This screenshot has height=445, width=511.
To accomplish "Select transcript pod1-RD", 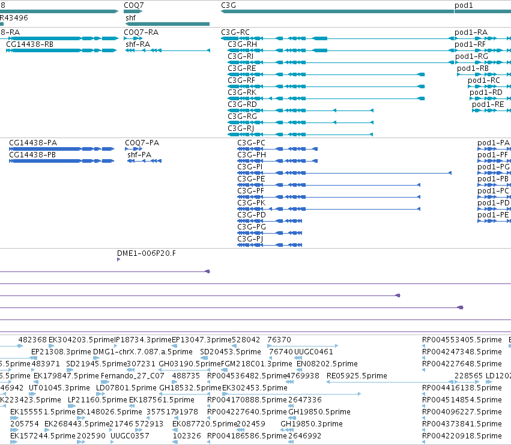I will (486, 92).
